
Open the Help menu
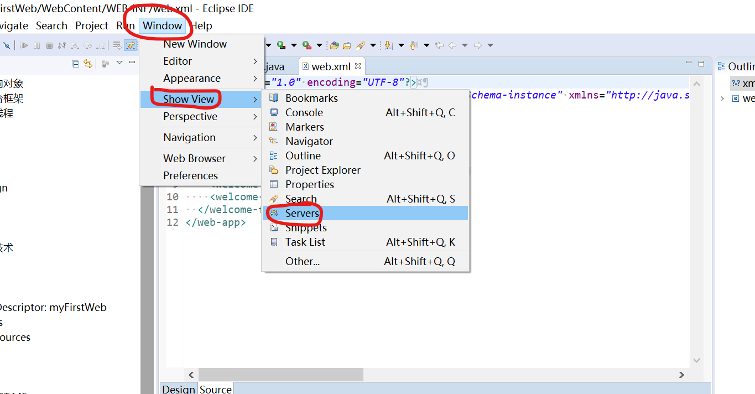pos(201,25)
